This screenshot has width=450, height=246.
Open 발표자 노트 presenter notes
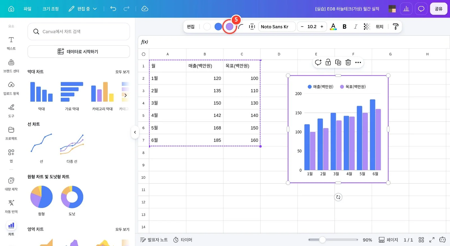tap(154, 240)
